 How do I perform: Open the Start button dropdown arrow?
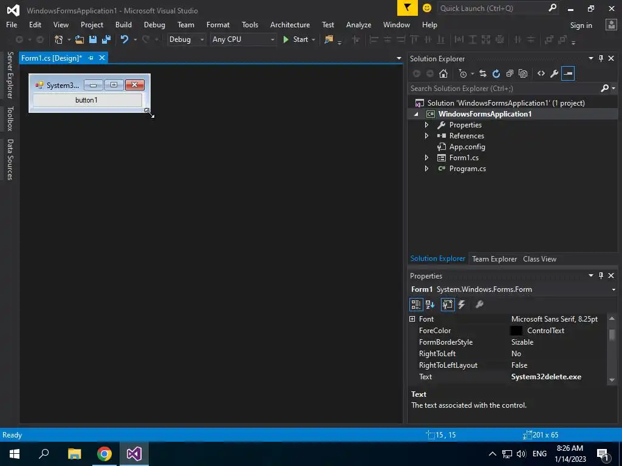pos(313,39)
